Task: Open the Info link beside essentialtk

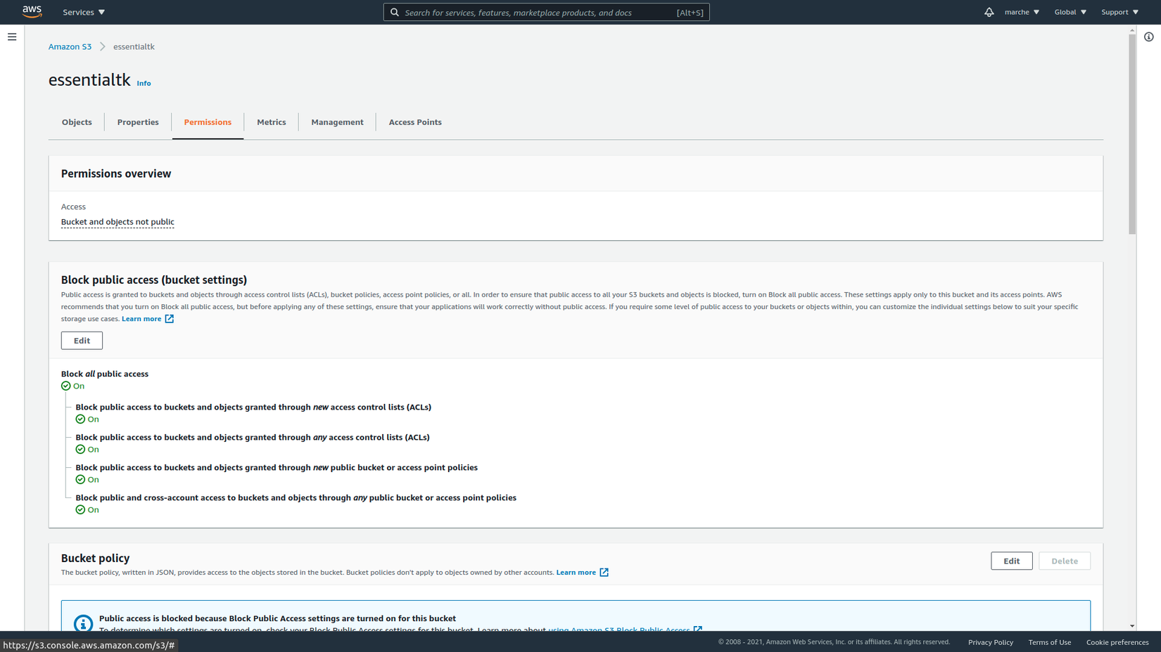Action: pyautogui.click(x=144, y=84)
